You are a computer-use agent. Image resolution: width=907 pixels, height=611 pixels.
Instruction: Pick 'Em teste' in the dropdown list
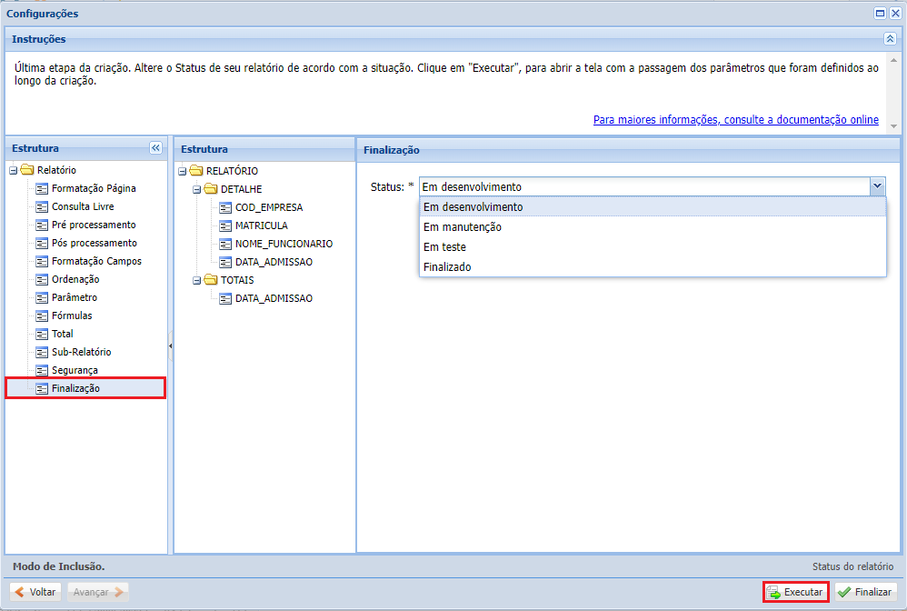point(444,247)
